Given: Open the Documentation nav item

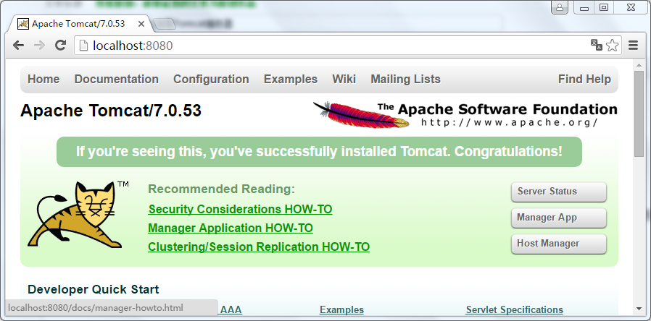Looking at the screenshot, I should click(x=116, y=79).
